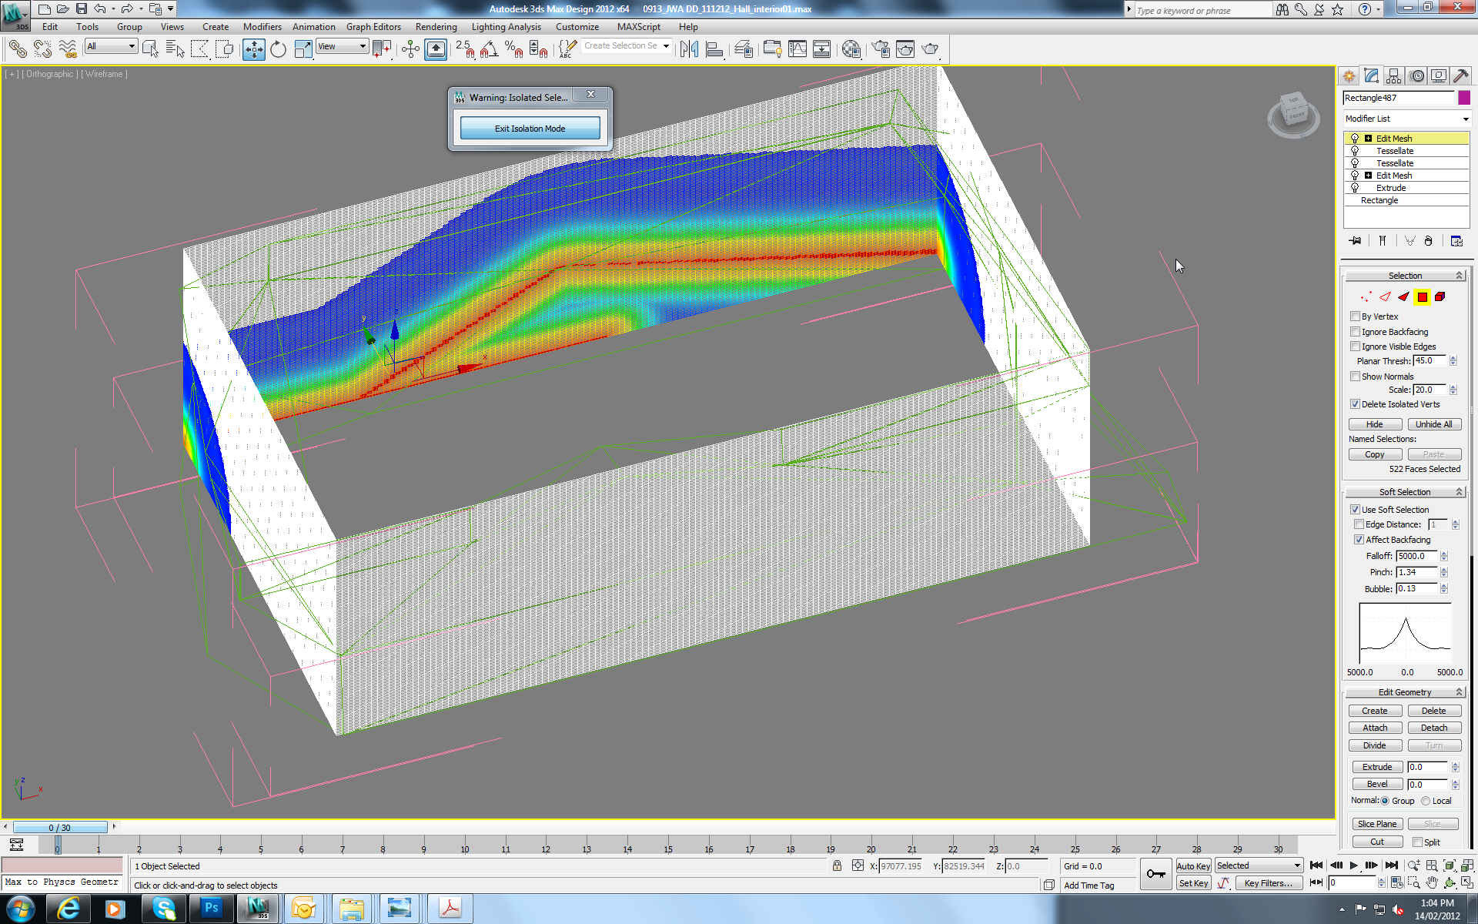The width and height of the screenshot is (1478, 924).
Task: Uncheck Delete Isolated Verts
Action: click(1355, 404)
